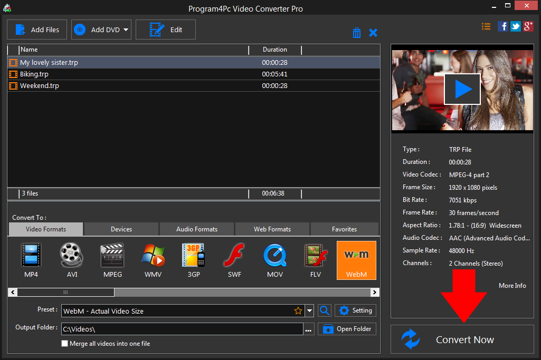Click the More Info link
This screenshot has width=541, height=360.
click(x=511, y=285)
